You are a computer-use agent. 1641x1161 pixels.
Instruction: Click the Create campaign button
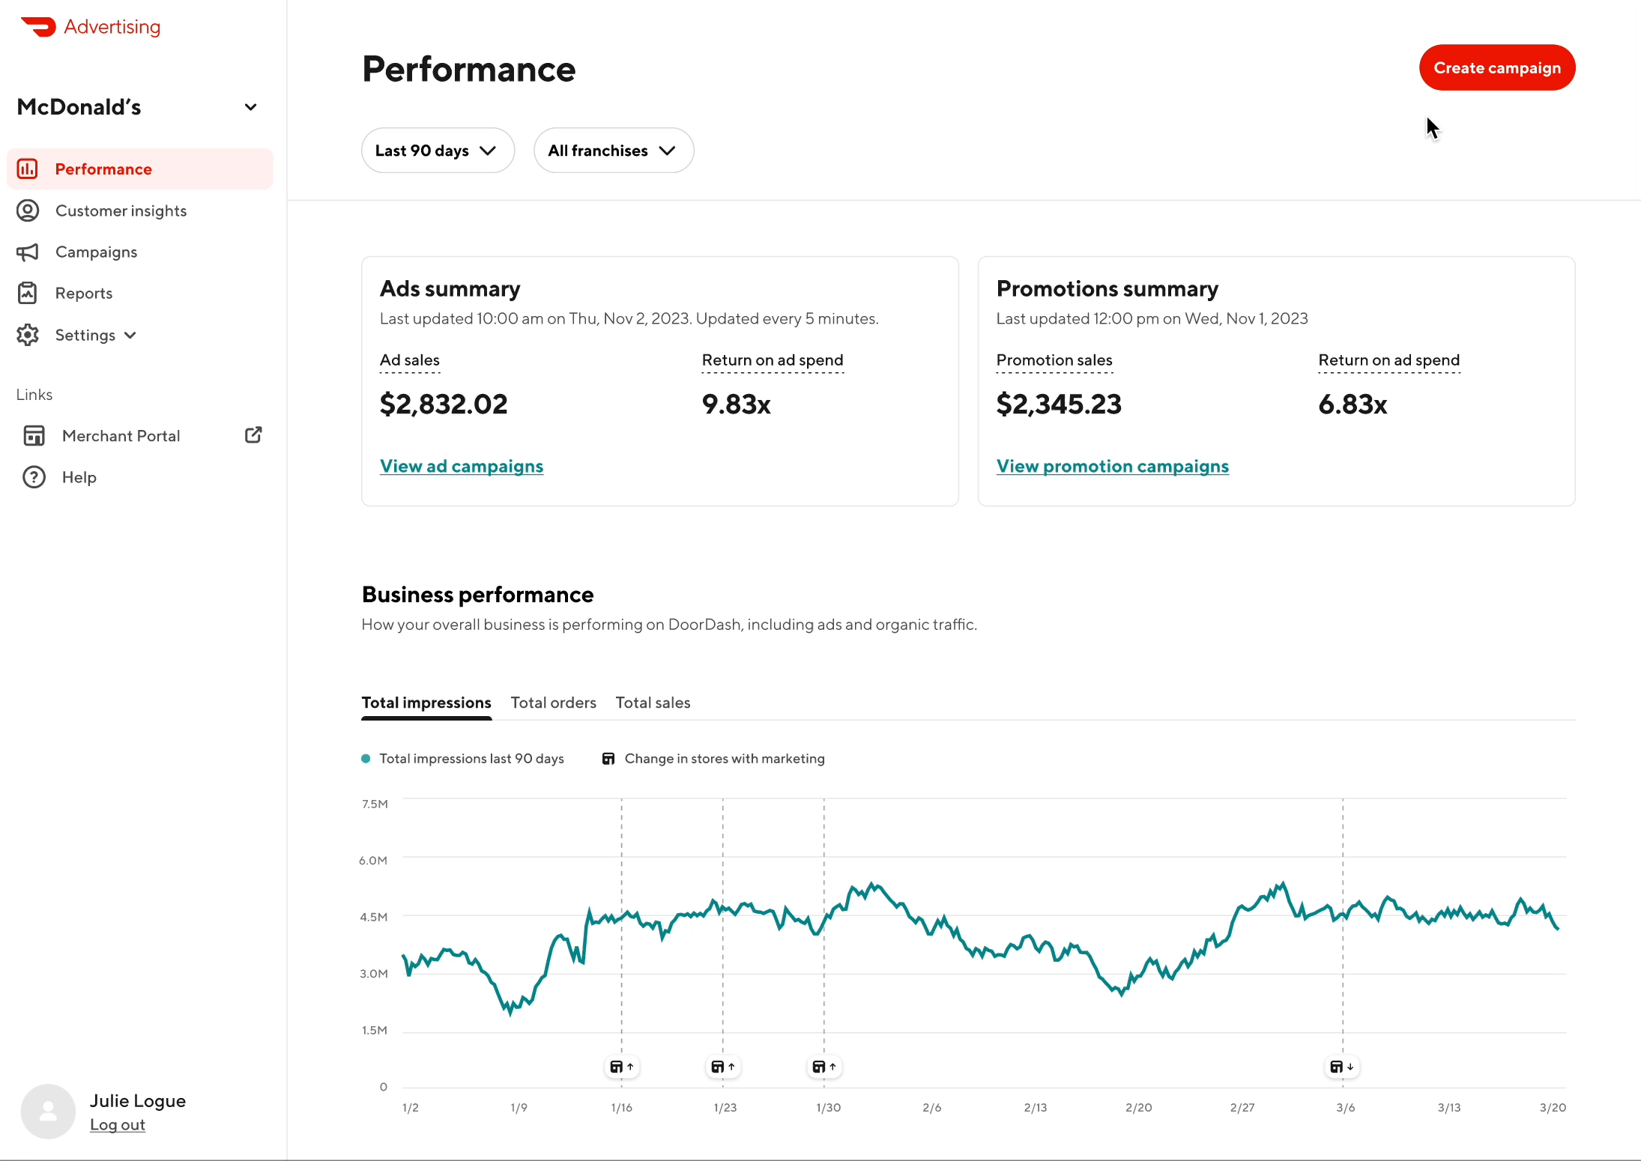1496,67
